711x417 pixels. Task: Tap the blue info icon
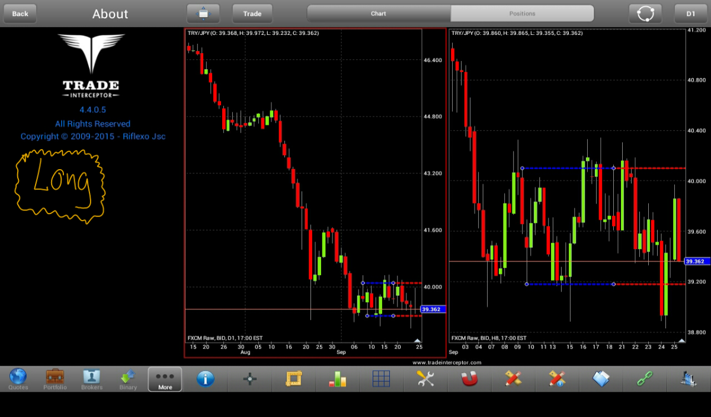tap(205, 379)
